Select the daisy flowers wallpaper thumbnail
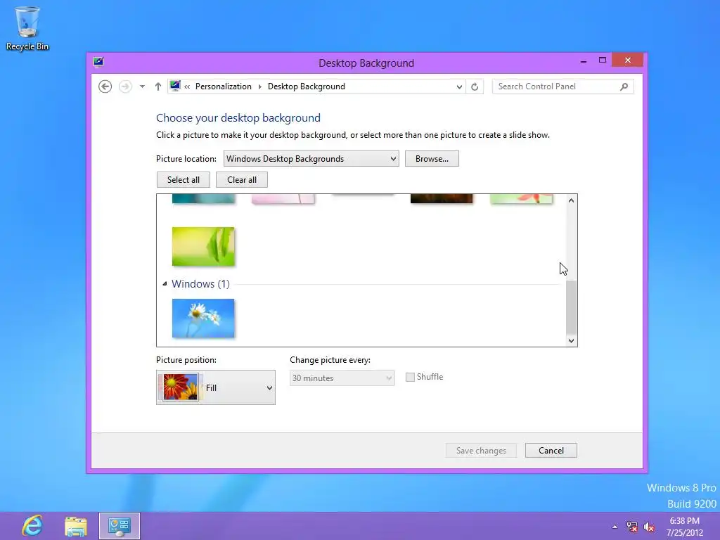 203,319
